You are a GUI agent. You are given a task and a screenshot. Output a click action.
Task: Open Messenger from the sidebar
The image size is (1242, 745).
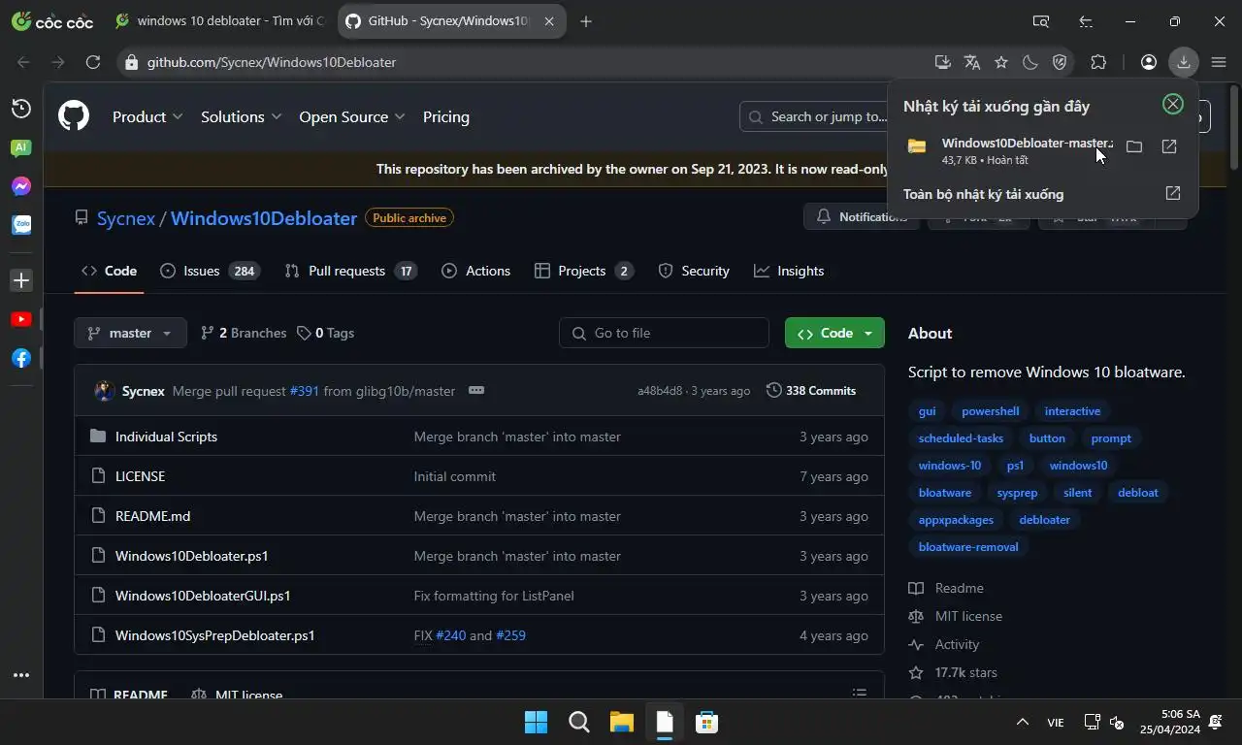(x=21, y=186)
